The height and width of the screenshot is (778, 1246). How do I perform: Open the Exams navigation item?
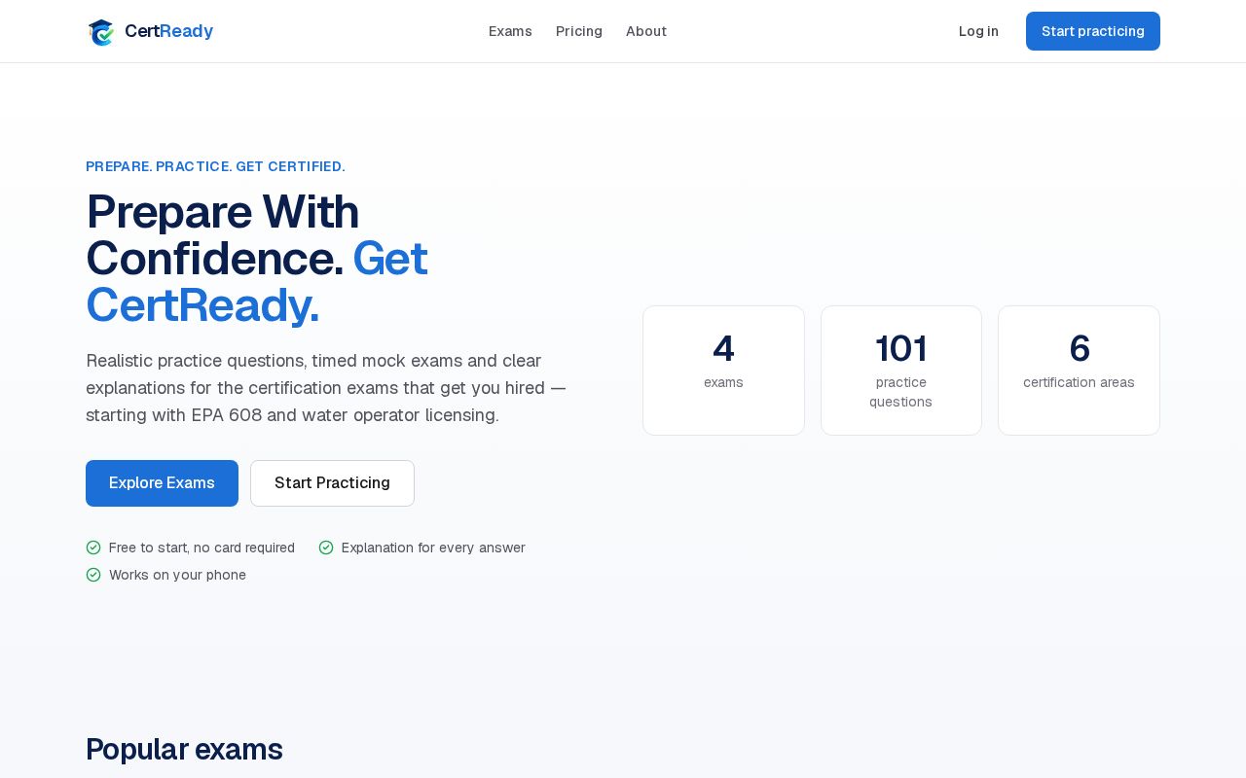510,31
